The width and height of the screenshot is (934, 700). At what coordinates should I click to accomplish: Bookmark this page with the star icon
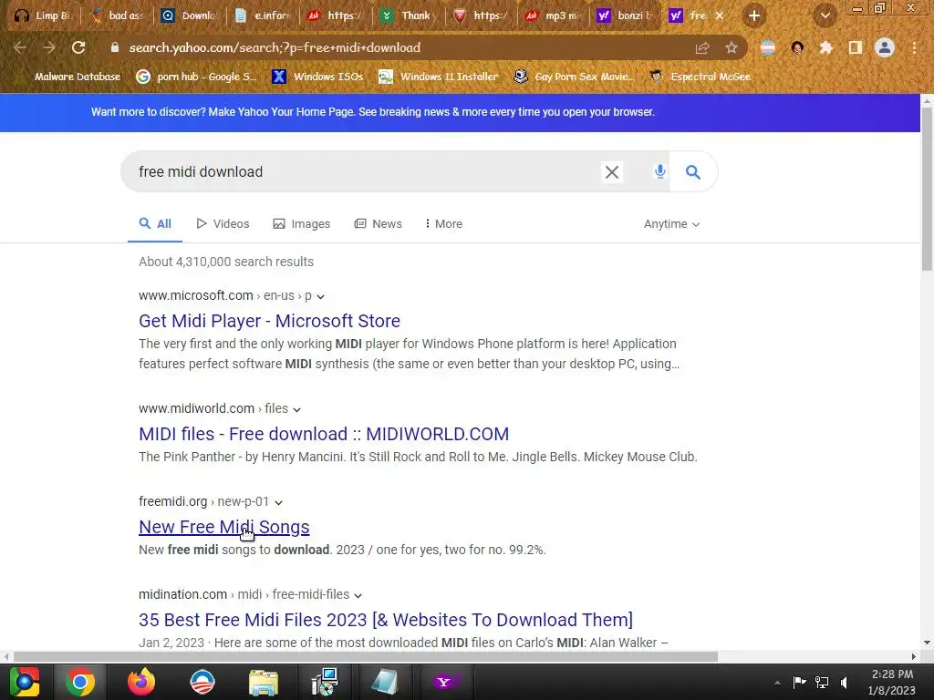tap(732, 47)
